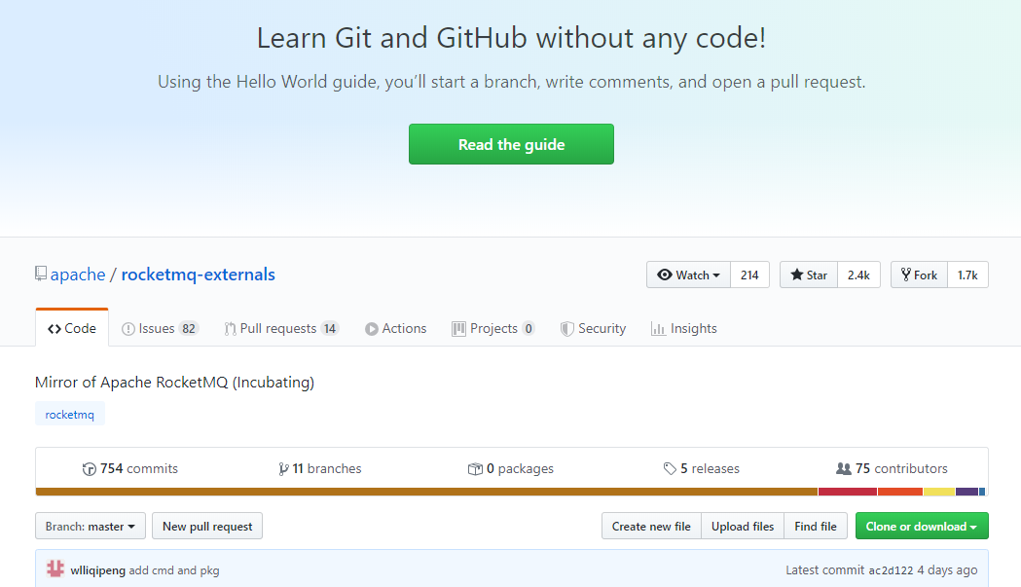Click the Projects board icon

[x=458, y=329]
